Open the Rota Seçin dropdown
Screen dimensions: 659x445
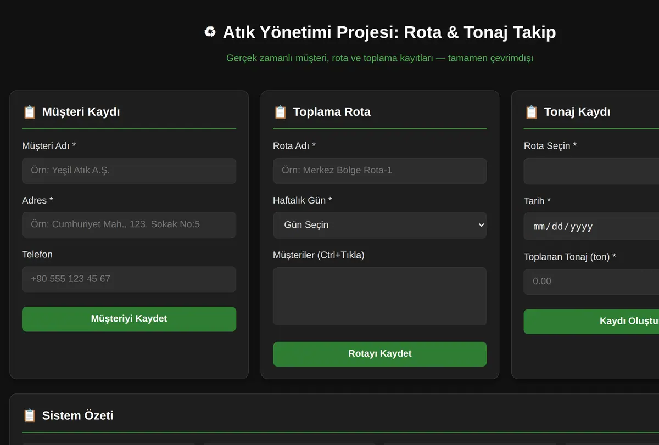591,171
